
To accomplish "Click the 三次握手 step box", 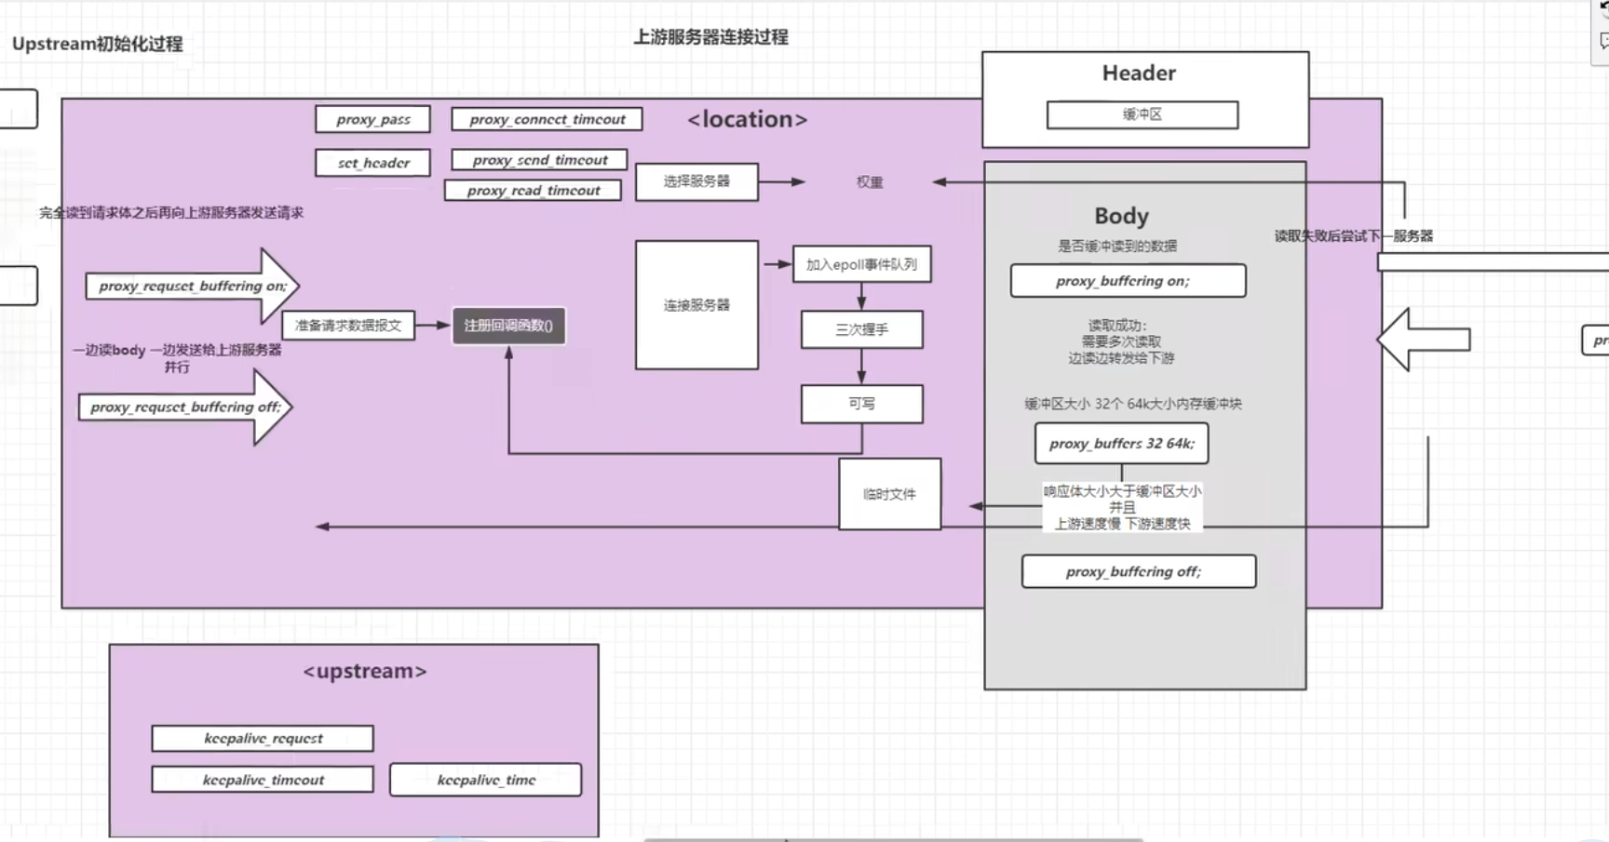I will point(861,329).
